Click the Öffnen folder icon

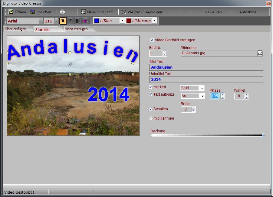pos(11,12)
